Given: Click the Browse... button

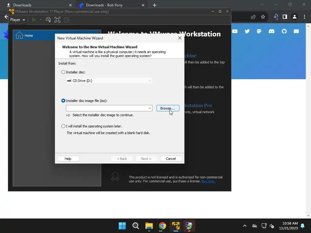Looking at the screenshot, I should [168, 108].
